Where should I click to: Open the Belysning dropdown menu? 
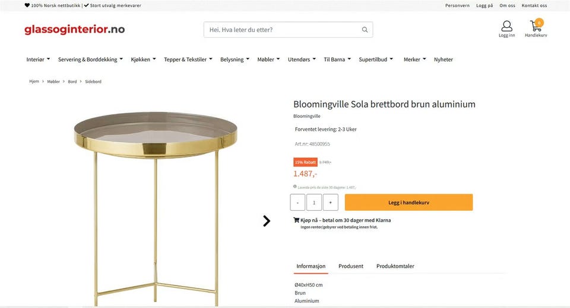(235, 59)
